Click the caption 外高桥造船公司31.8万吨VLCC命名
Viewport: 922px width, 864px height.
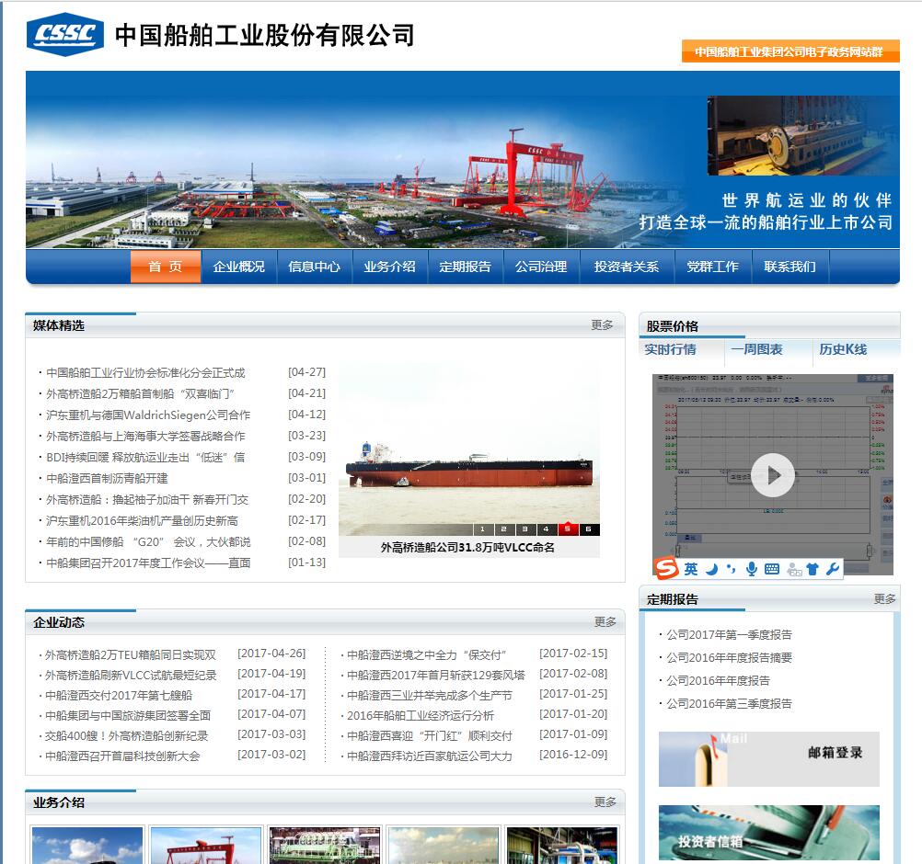[467, 548]
